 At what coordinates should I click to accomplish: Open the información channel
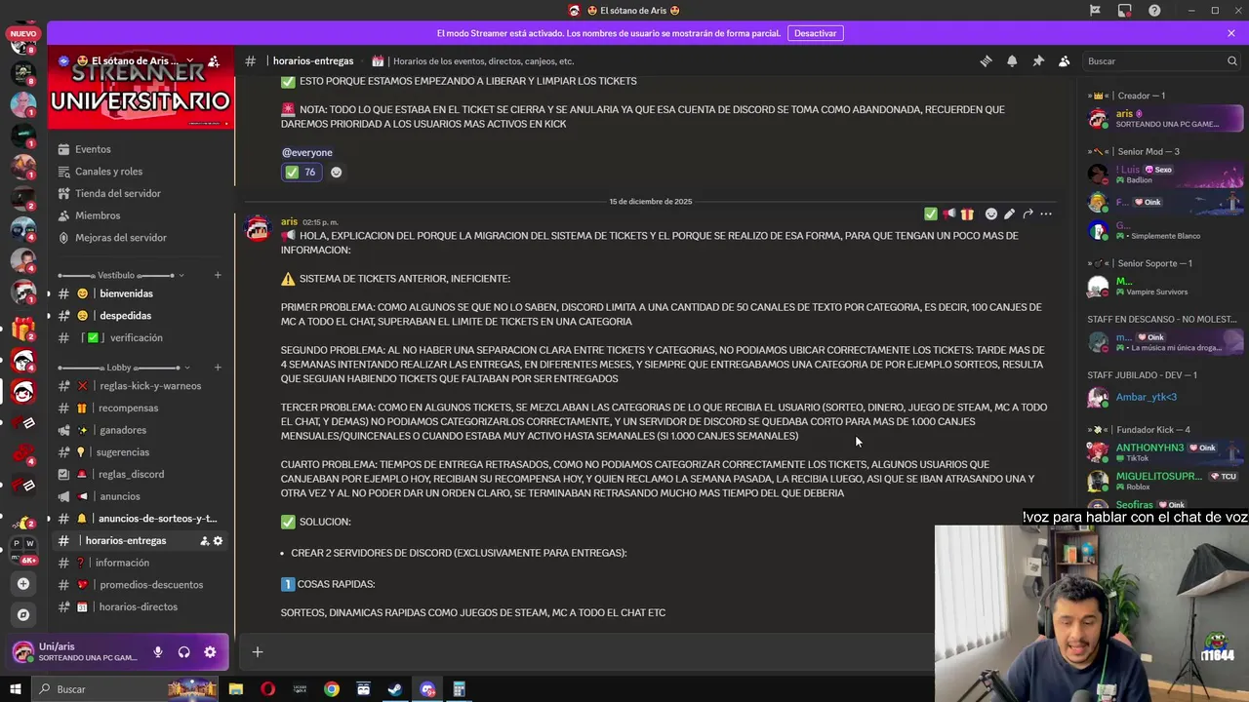point(141,563)
